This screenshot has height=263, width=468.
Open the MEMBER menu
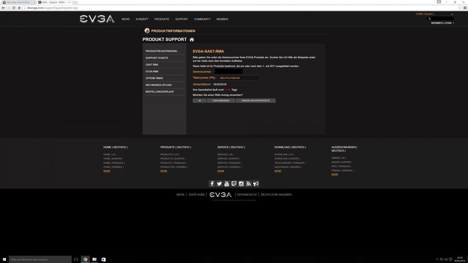(x=222, y=19)
